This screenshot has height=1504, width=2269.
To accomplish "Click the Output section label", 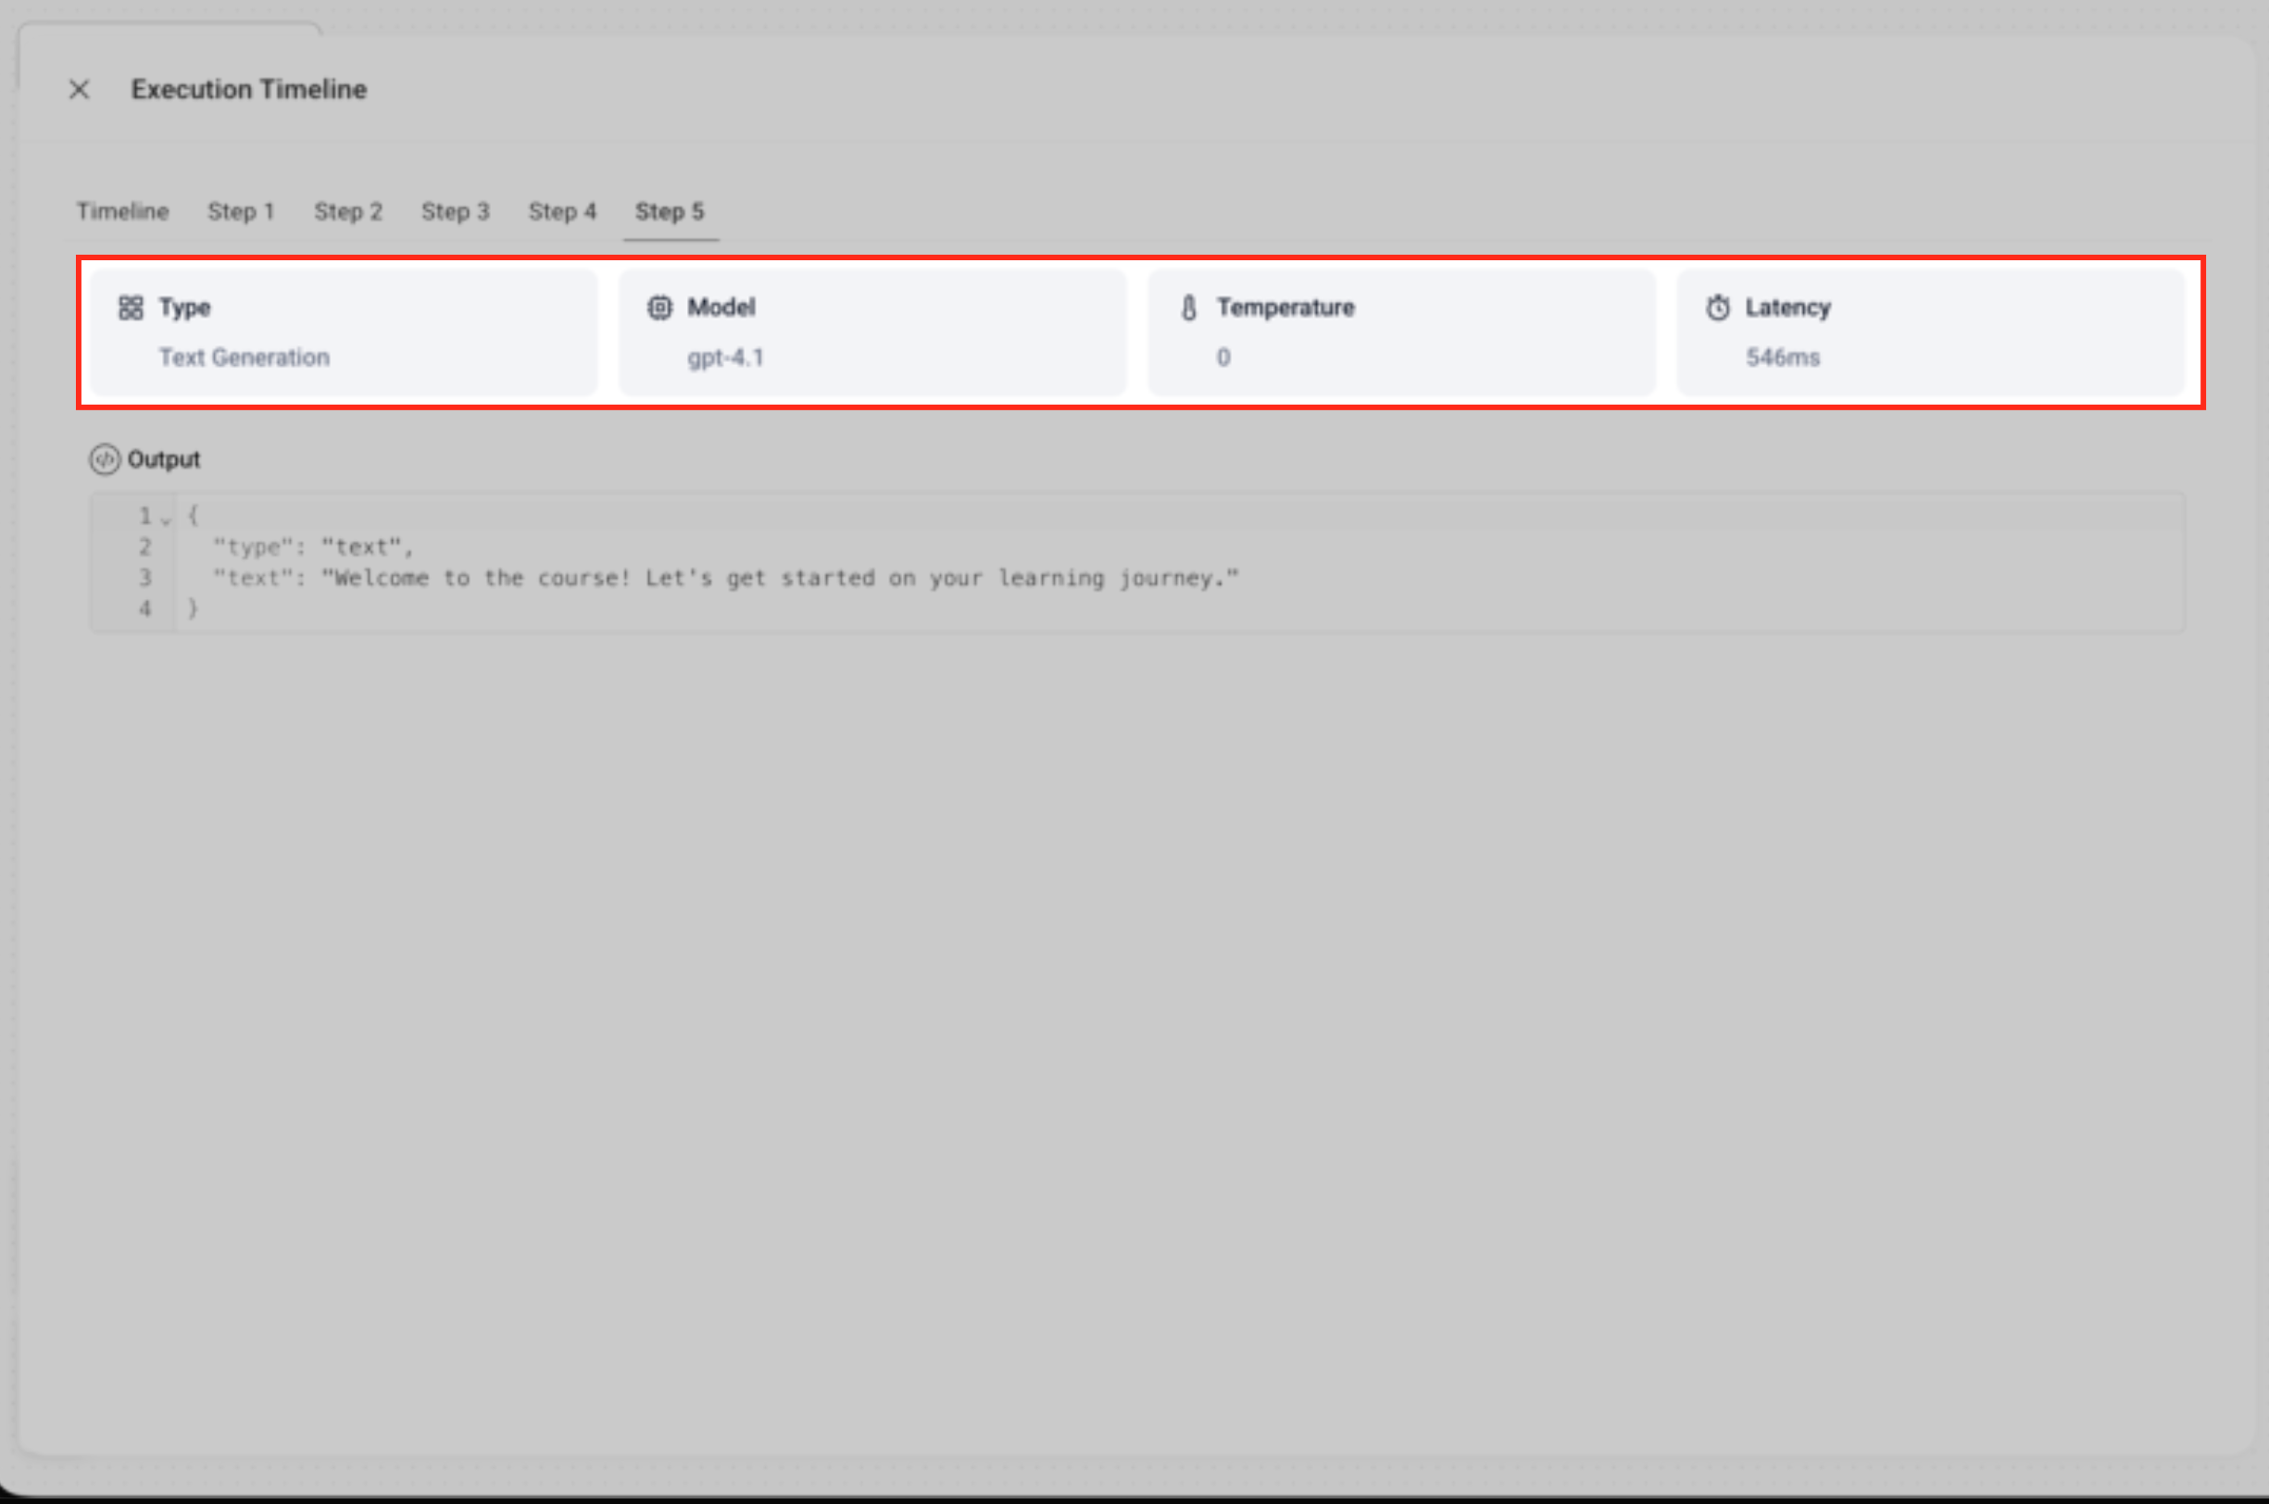I will click(x=164, y=459).
